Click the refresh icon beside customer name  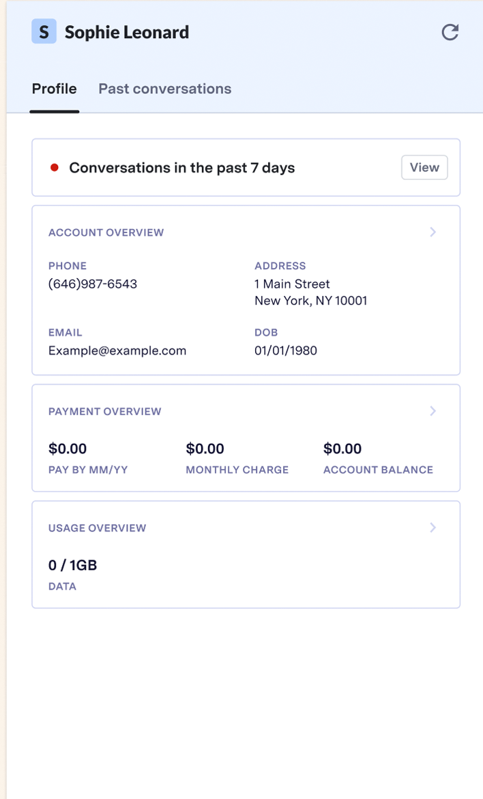(x=450, y=32)
